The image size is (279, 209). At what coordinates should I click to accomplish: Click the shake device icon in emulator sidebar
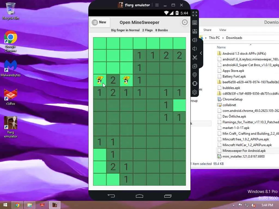pyautogui.click(x=195, y=84)
